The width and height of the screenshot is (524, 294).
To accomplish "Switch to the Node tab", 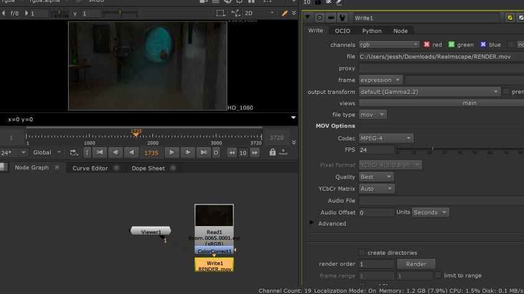I will 400,31.
